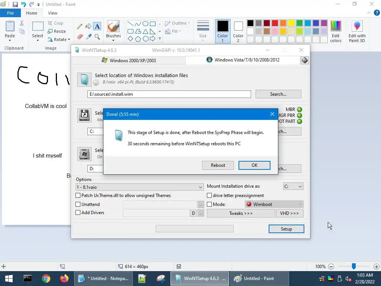Switch to the Home ribbon tab
The width and height of the screenshot is (381, 286).
(x=32, y=13)
